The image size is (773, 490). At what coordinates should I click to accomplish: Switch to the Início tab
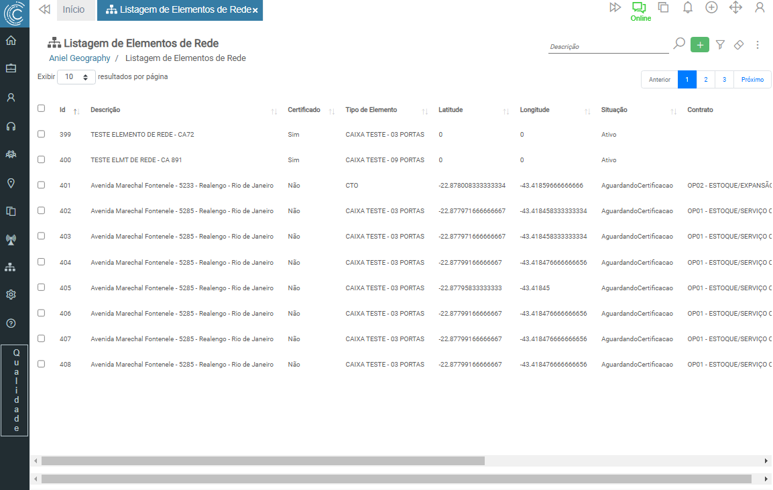pyautogui.click(x=74, y=10)
